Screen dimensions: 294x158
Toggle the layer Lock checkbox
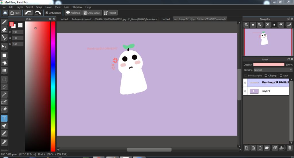tap(281, 76)
